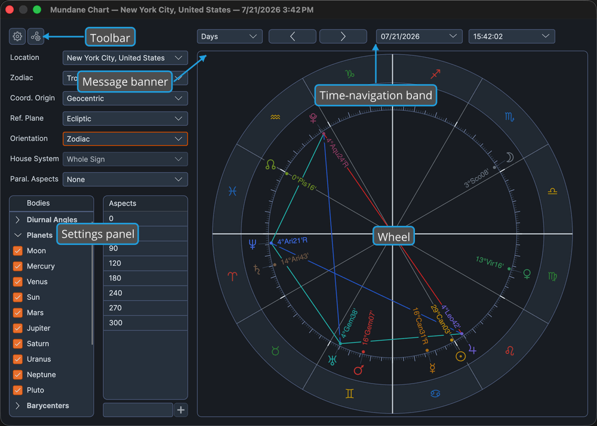Click the Leo sign glyph on wheel
This screenshot has width=597, height=426.
coord(510,350)
